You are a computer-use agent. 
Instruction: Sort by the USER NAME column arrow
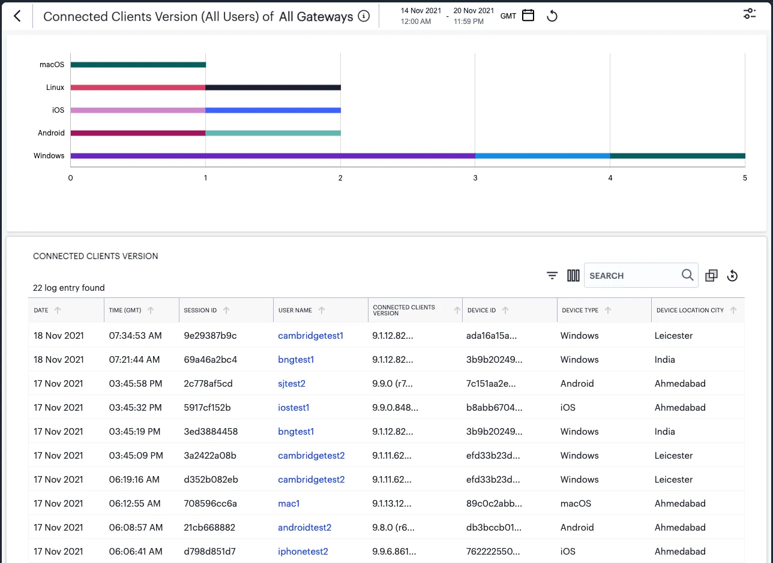tap(322, 310)
